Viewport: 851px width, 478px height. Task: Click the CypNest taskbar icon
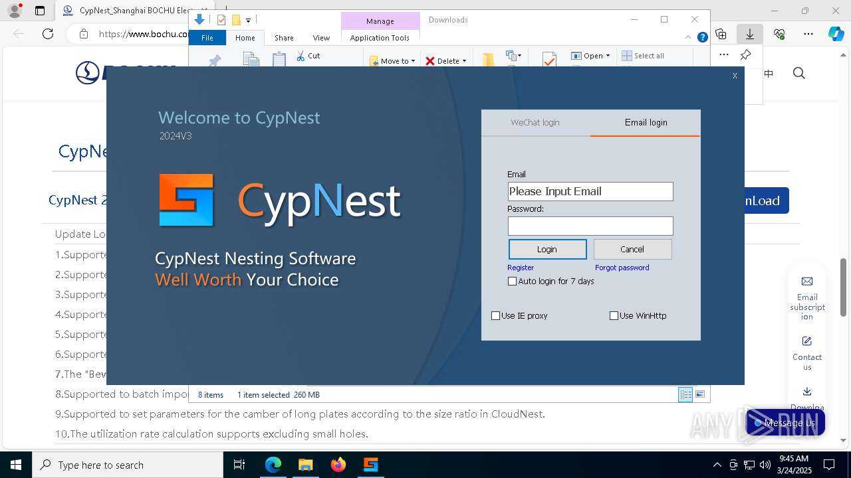(371, 465)
